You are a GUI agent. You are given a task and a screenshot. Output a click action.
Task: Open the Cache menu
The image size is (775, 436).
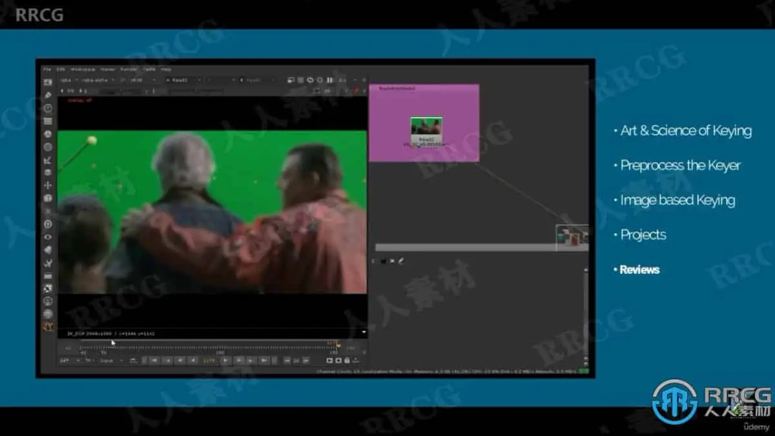click(149, 68)
